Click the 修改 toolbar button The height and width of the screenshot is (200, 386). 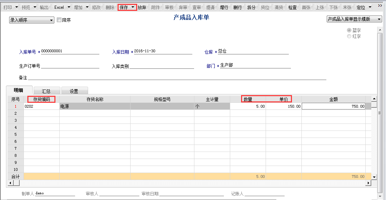[x=96, y=7]
